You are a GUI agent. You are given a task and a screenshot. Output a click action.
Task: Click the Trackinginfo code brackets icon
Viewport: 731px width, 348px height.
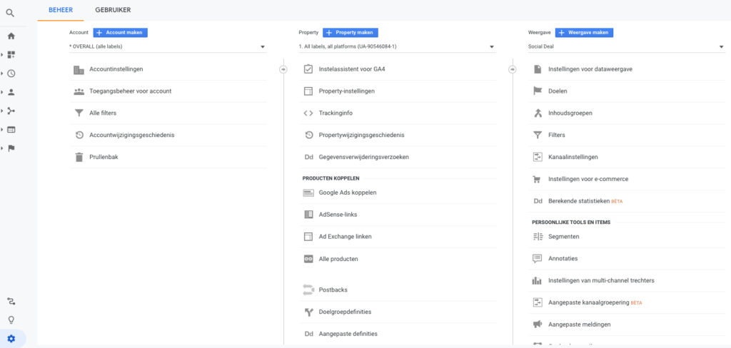[308, 113]
